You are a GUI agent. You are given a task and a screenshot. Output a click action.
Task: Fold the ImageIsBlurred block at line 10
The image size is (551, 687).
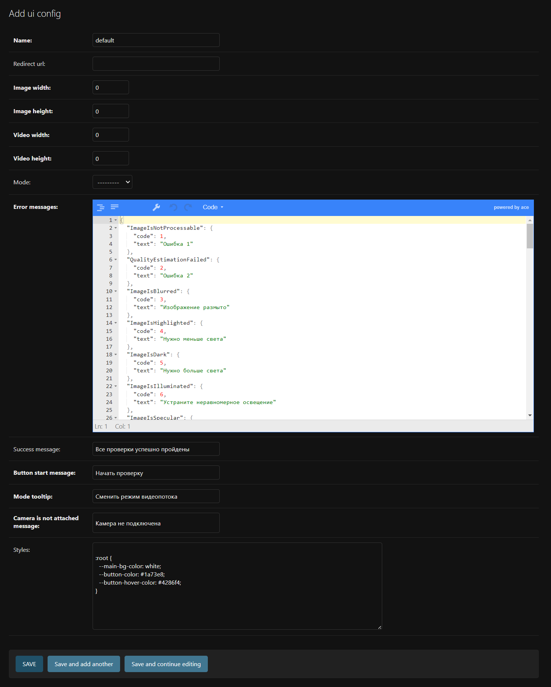[x=116, y=291]
